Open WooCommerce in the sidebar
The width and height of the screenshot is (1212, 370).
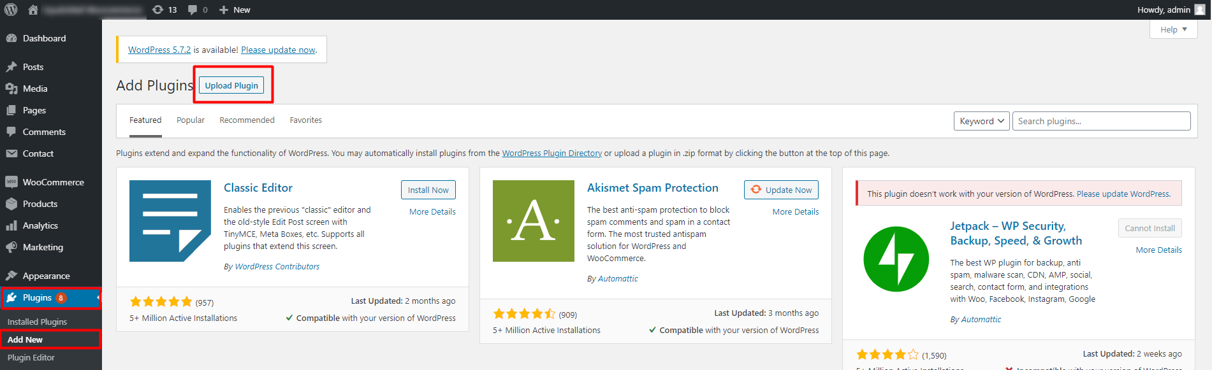click(x=53, y=182)
